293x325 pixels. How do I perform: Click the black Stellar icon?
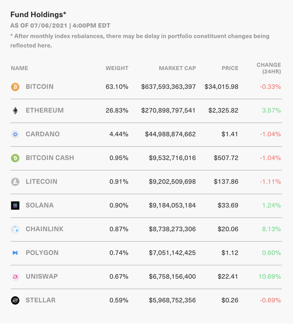[15, 300]
